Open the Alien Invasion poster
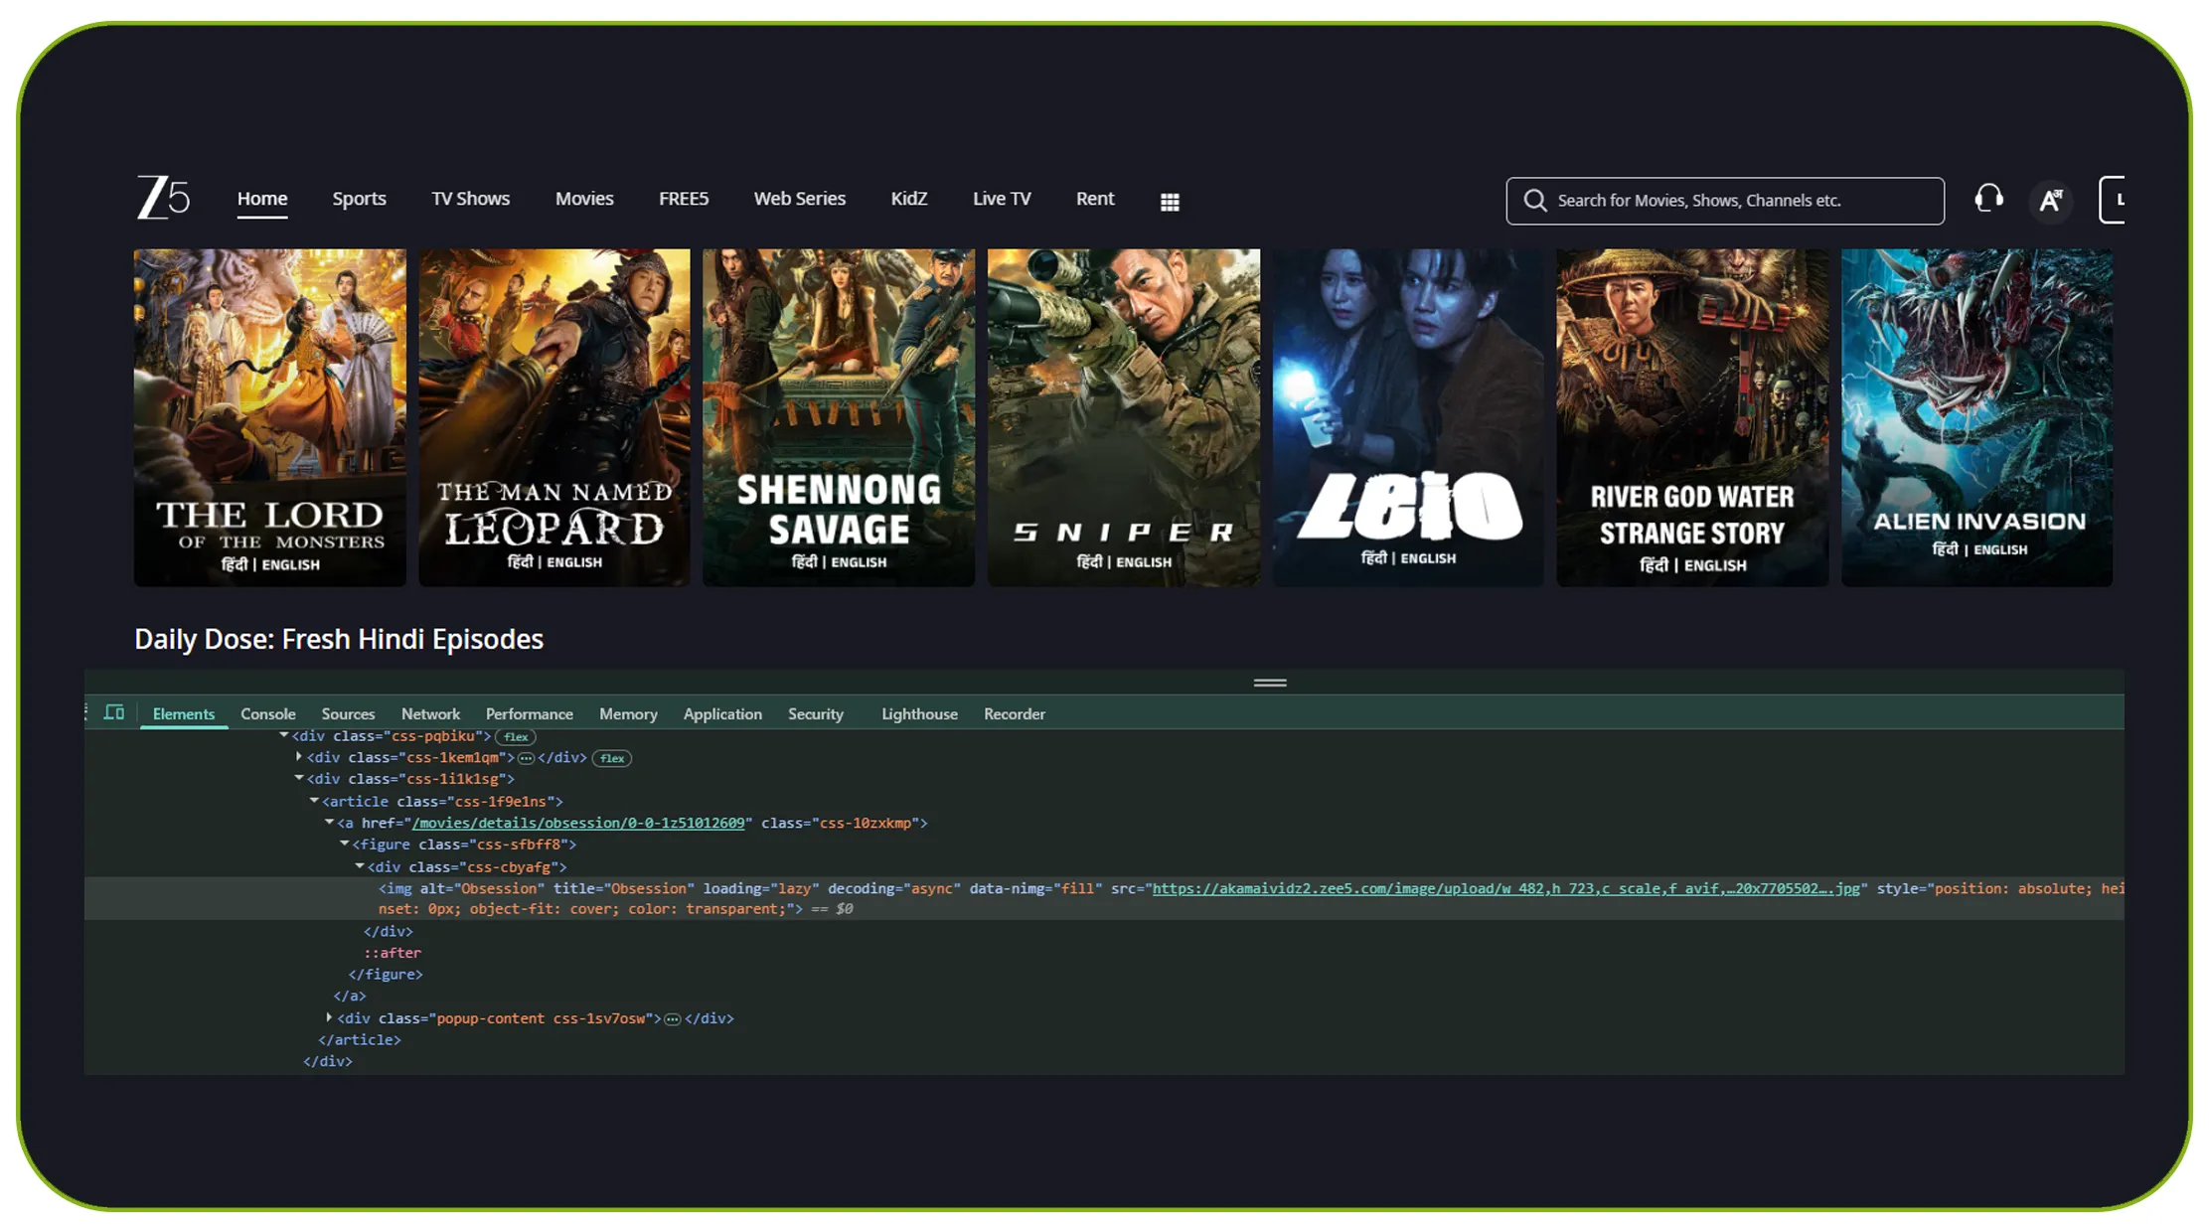The height and width of the screenshot is (1232, 2209). point(1977,417)
